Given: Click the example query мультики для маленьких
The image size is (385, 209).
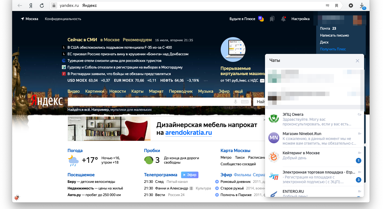Looking at the screenshot, I should click(131, 109).
